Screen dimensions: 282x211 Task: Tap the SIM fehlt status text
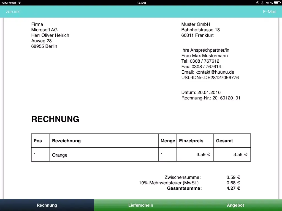(9, 3)
